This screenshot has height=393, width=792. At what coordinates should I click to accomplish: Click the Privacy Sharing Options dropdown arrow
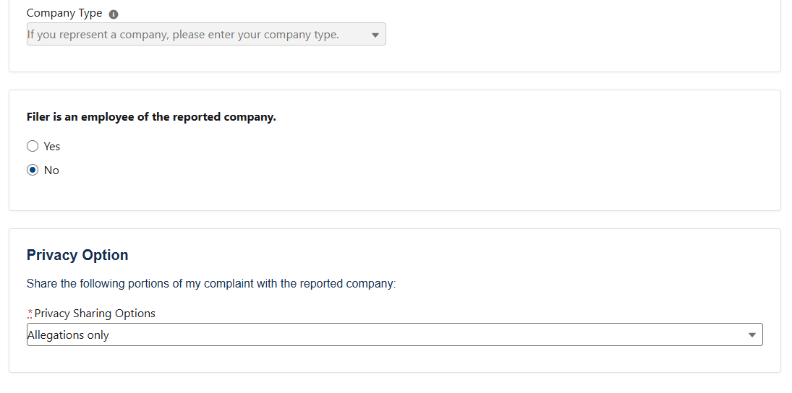[x=751, y=335]
